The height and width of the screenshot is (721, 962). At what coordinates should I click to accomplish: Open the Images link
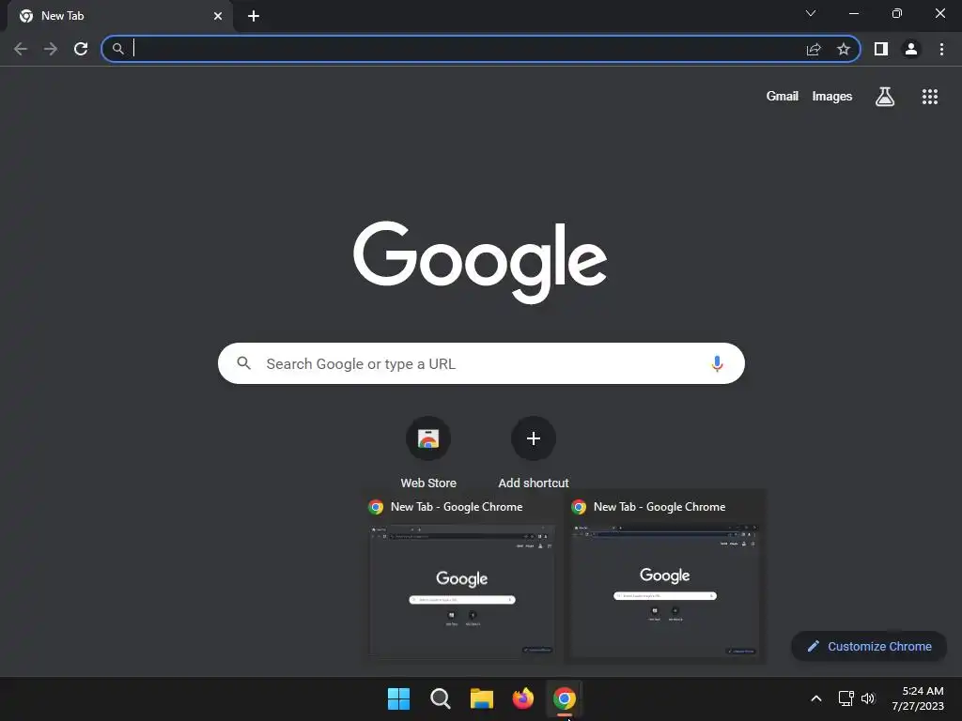point(832,97)
